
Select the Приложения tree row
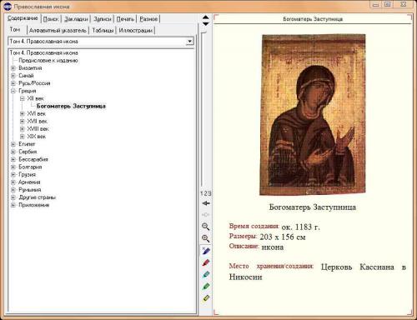[34, 205]
